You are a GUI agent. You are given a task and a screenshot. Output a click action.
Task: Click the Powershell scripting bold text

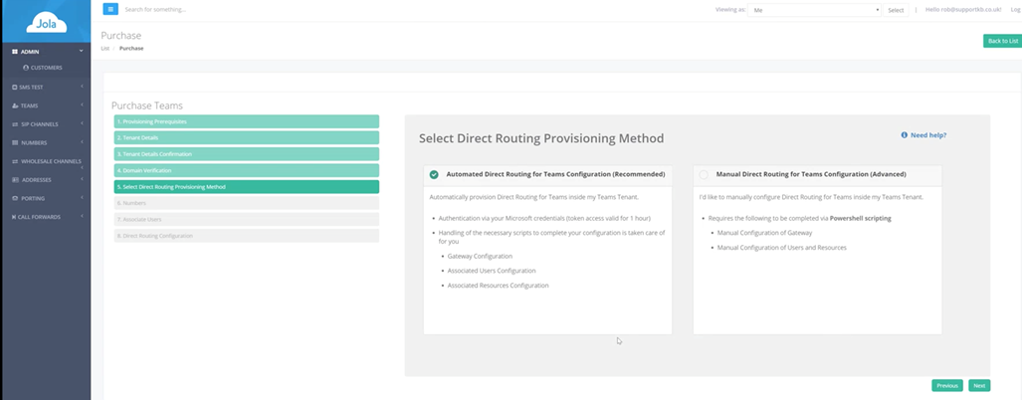[861, 218]
